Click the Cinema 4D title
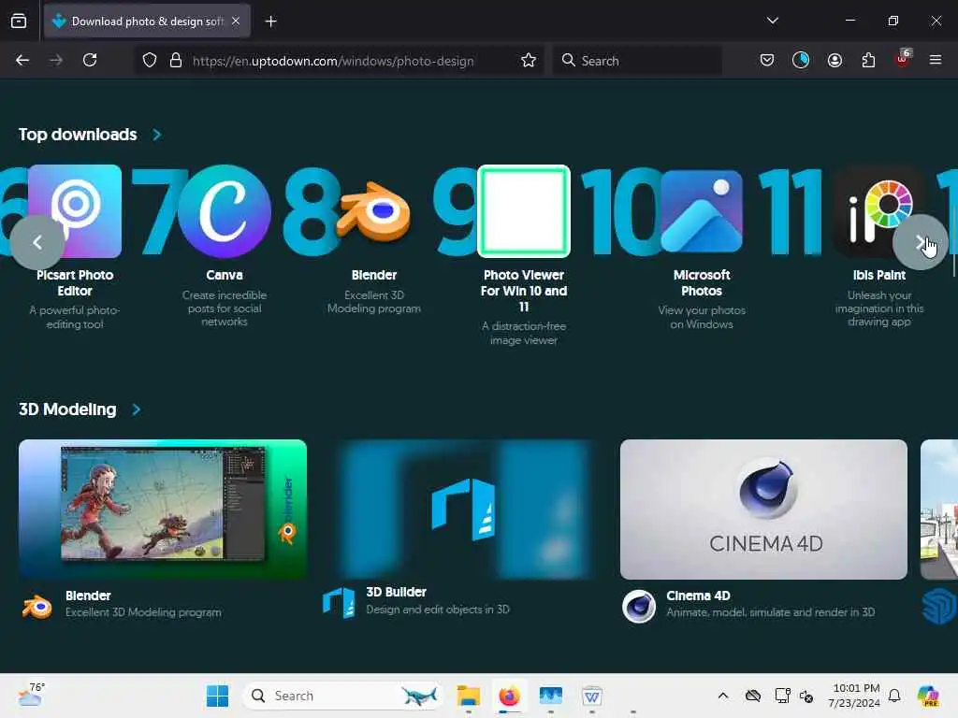The width and height of the screenshot is (958, 718). click(x=698, y=596)
